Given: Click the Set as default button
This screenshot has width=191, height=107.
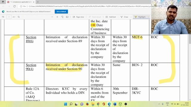Looking at the screenshot, I should coord(61,12).
